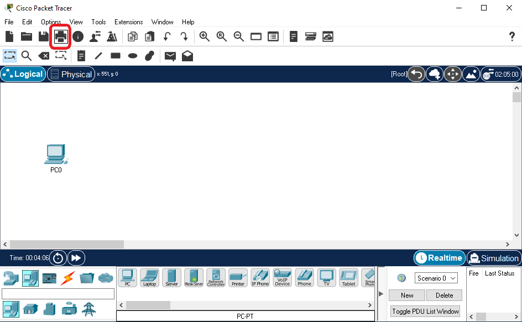This screenshot has height=322, width=522.
Task: Select the Draw Line tool
Action: (98, 56)
